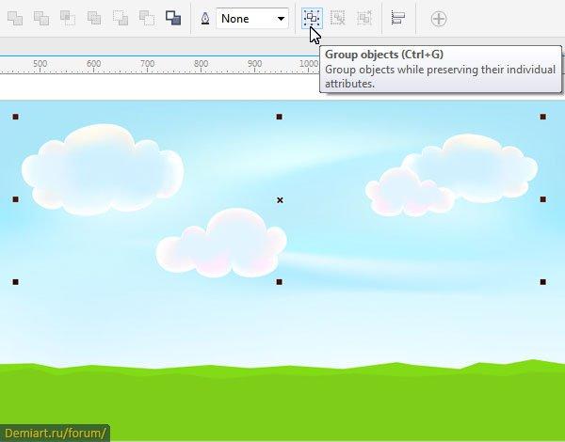Select the small cloud in the center
Screen dimensions: 565x442
tap(221, 243)
